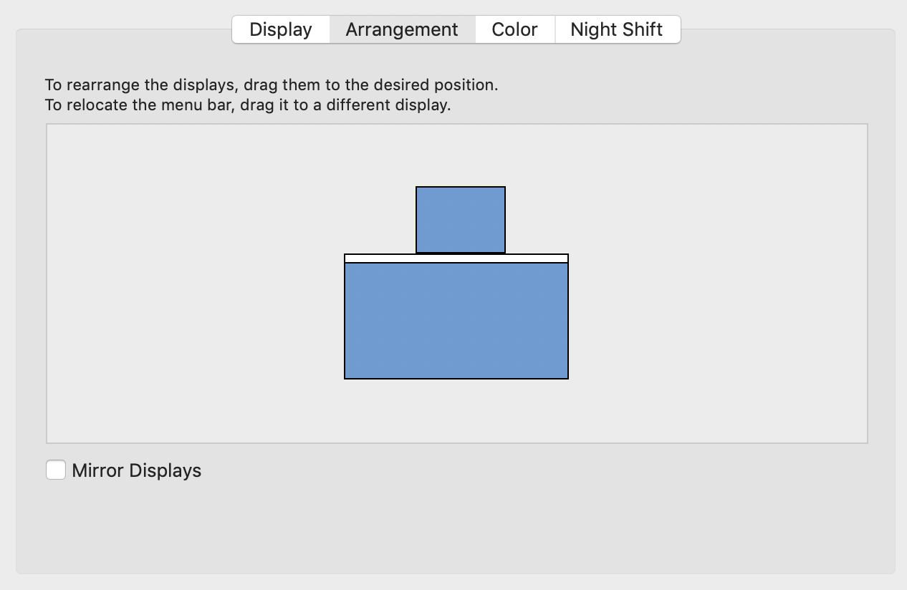Click the large display's bottom-right corner
Screen dimensions: 907x590
[566, 377]
